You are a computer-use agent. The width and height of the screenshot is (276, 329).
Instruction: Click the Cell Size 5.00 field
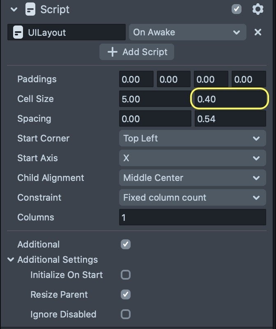(154, 99)
